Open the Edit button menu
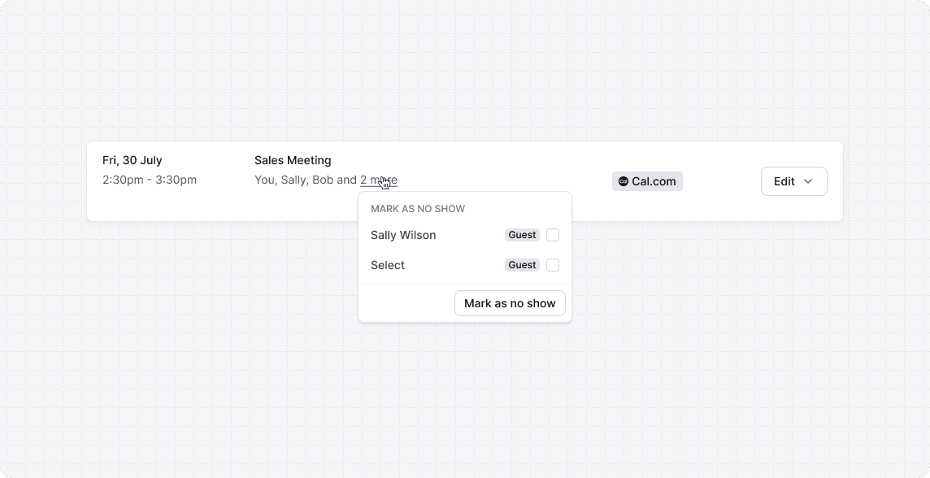930x478 pixels. point(793,181)
